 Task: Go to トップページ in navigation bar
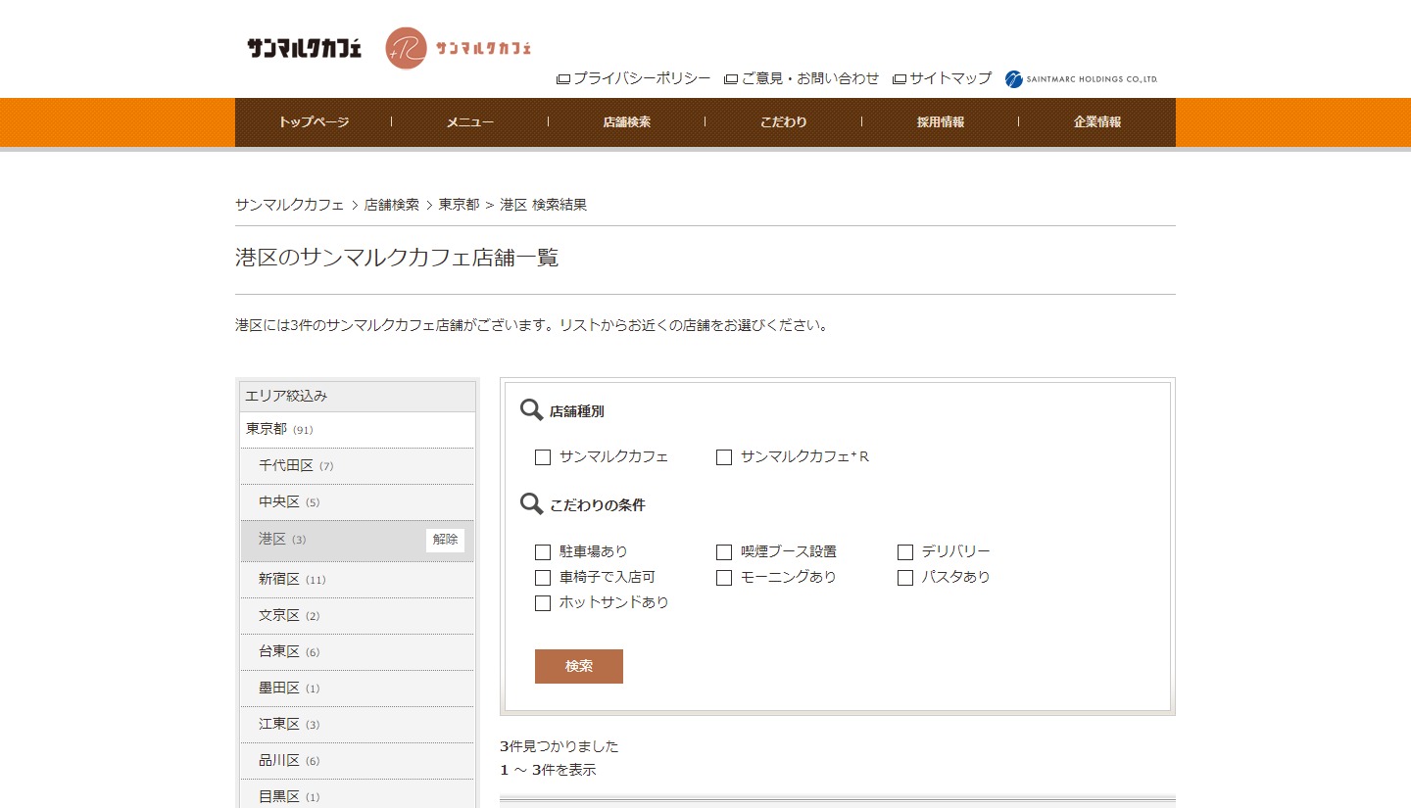314,122
